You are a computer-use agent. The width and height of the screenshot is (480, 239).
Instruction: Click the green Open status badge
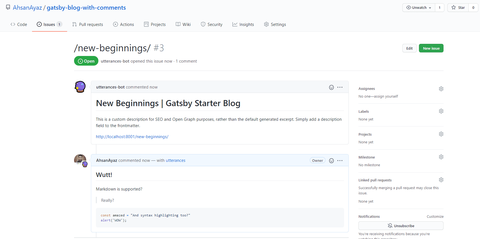(x=86, y=61)
